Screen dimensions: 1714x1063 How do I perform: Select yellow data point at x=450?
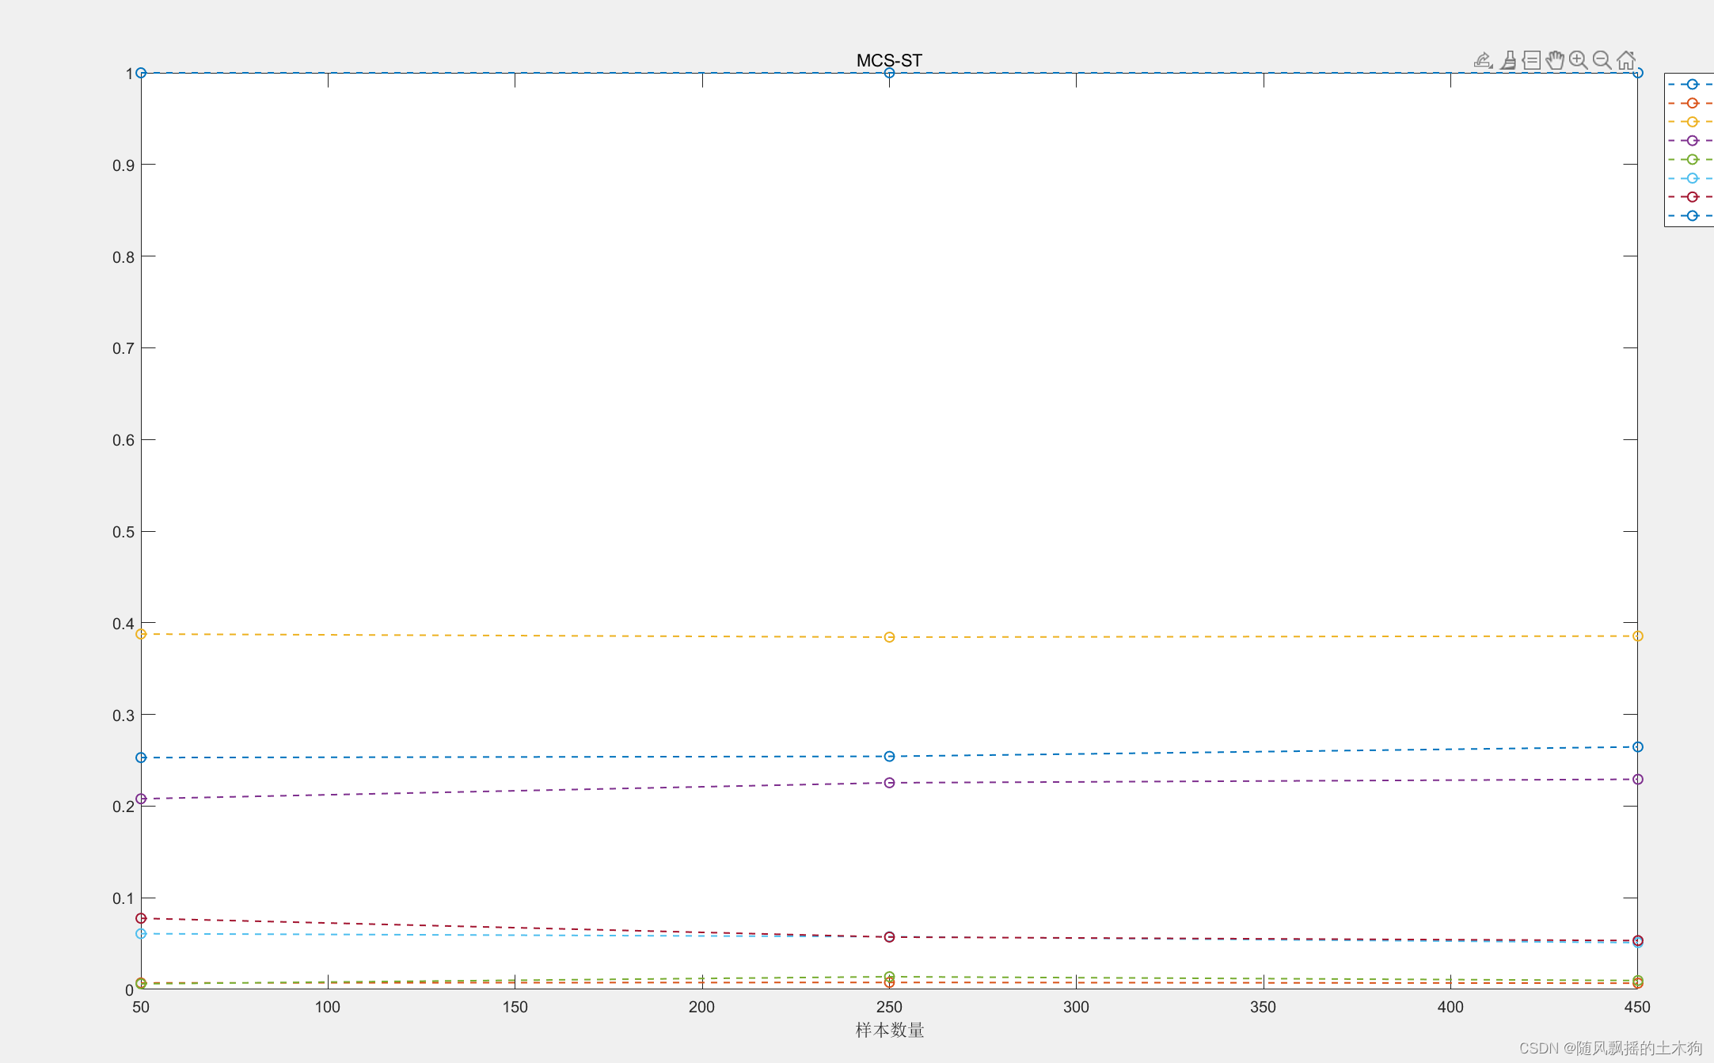tap(1637, 636)
